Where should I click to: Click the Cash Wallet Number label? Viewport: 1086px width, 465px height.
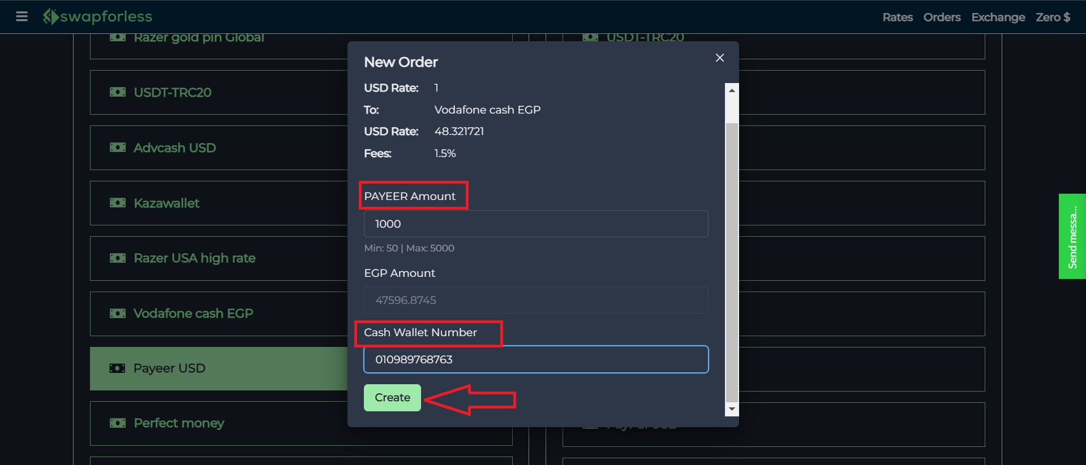tap(420, 332)
